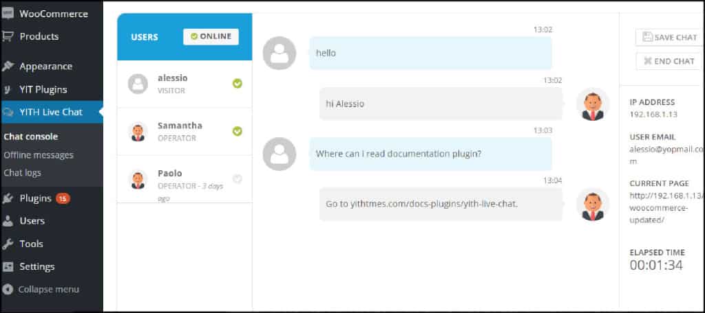Click the Users person icon in sidebar

coord(7,221)
